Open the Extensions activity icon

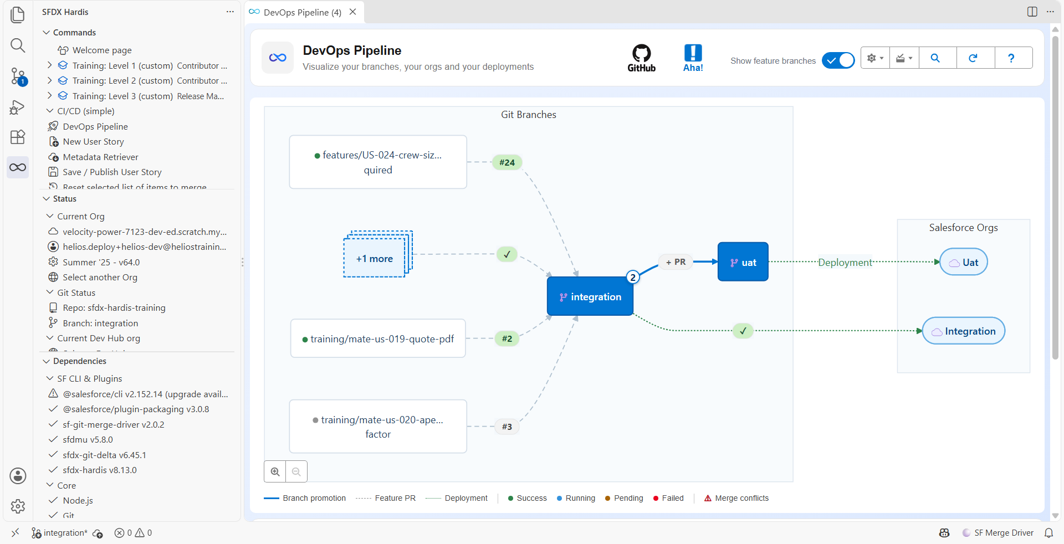[18, 137]
